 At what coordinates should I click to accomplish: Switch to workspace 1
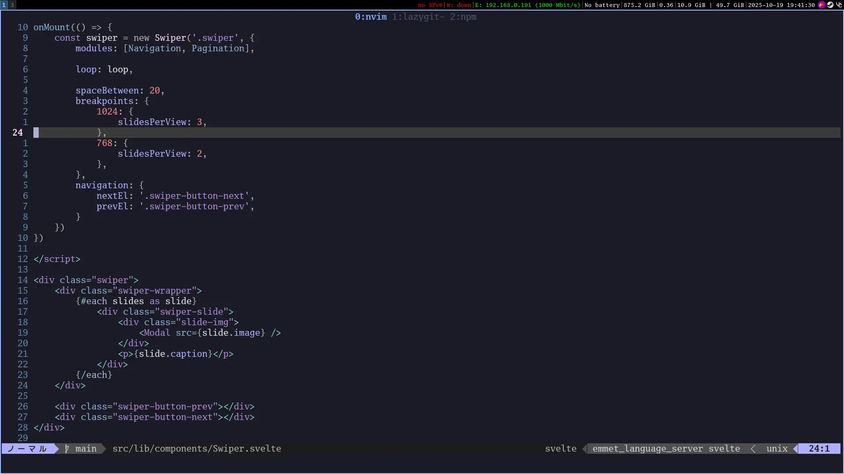coord(4,5)
